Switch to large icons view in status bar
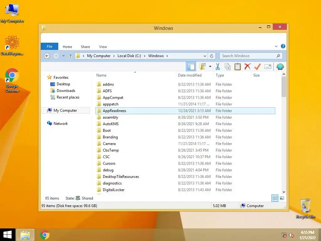Screen dimensions: 321x241 [282, 198]
